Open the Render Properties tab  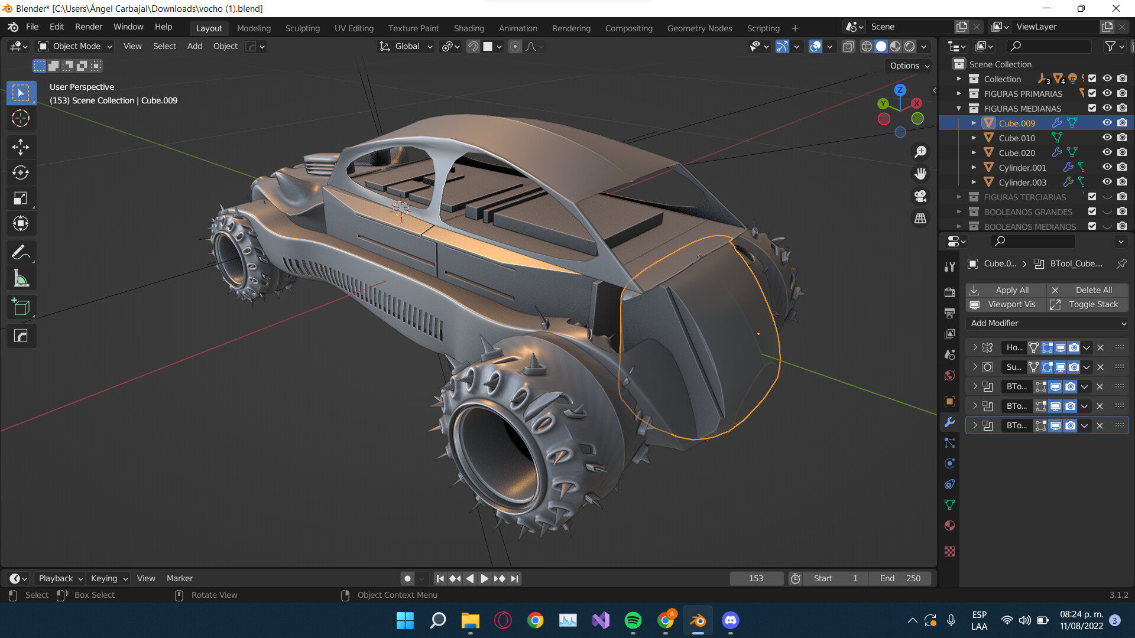(x=949, y=292)
